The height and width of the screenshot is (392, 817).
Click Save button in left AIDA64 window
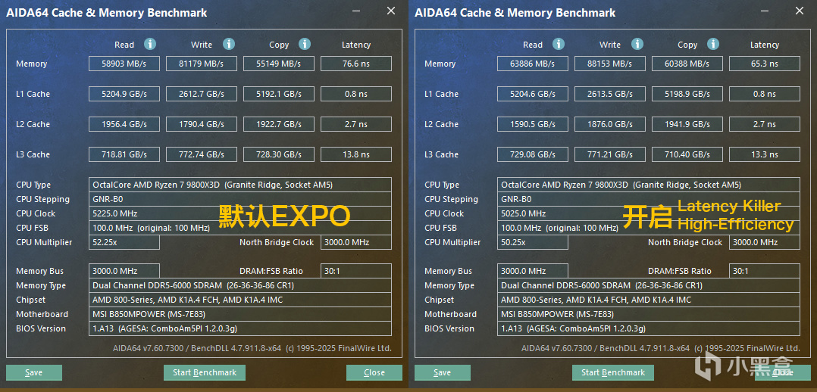(34, 372)
